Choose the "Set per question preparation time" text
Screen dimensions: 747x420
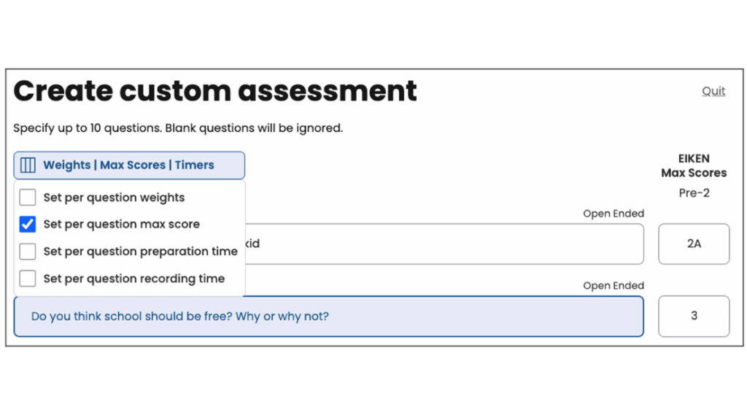140,252
